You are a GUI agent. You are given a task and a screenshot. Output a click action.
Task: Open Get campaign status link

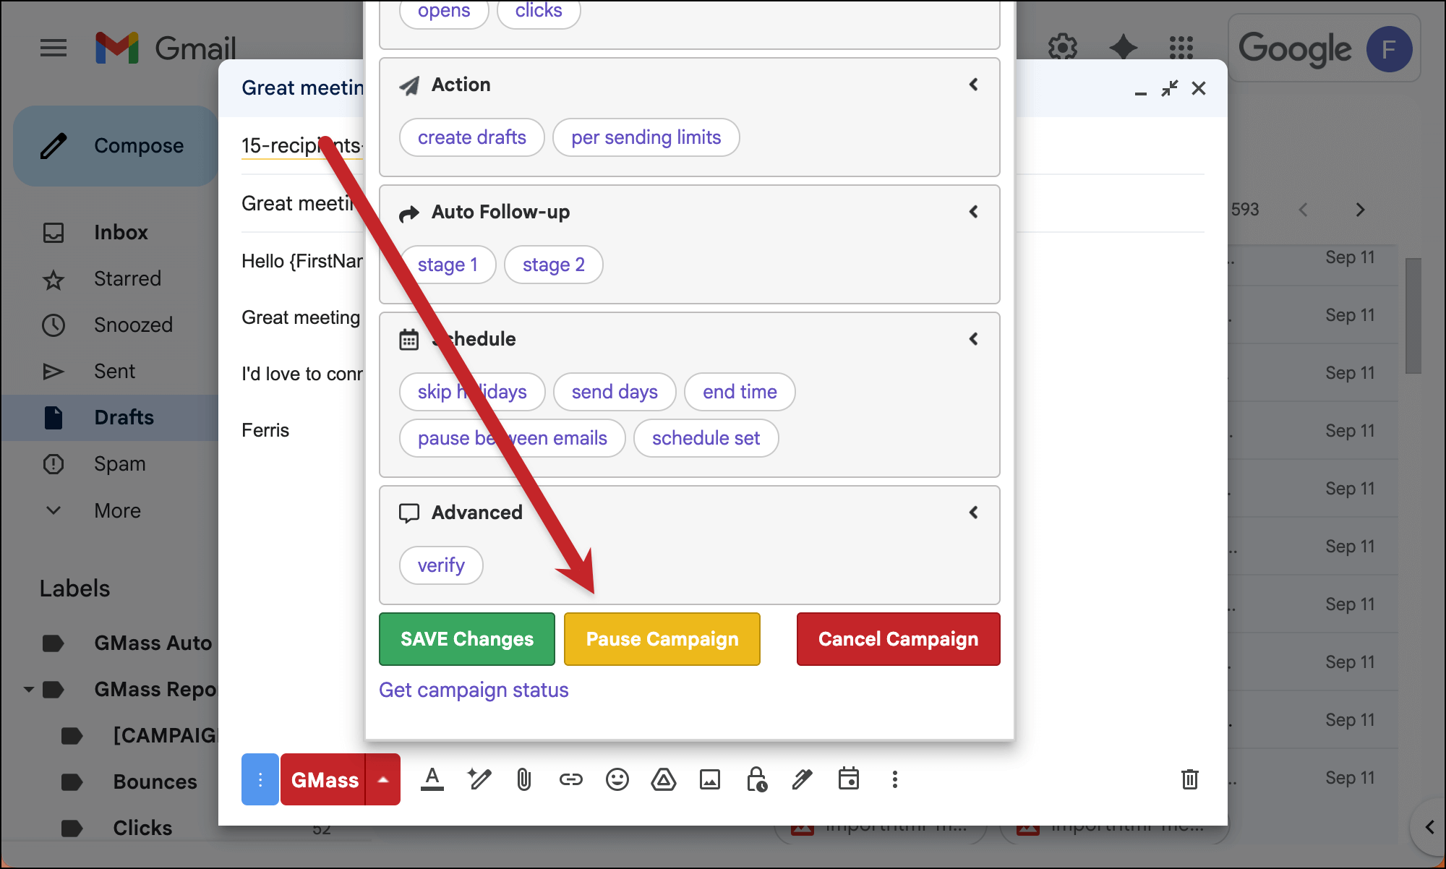[474, 690]
